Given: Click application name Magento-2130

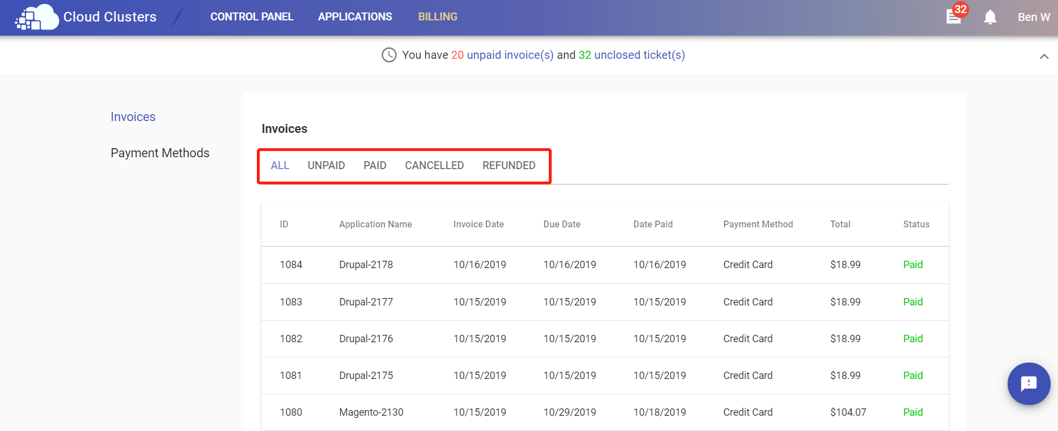Looking at the screenshot, I should point(371,412).
